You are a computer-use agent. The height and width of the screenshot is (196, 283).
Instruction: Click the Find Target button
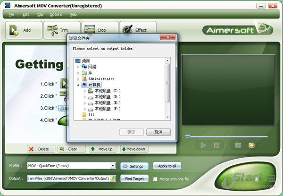coord(134,179)
